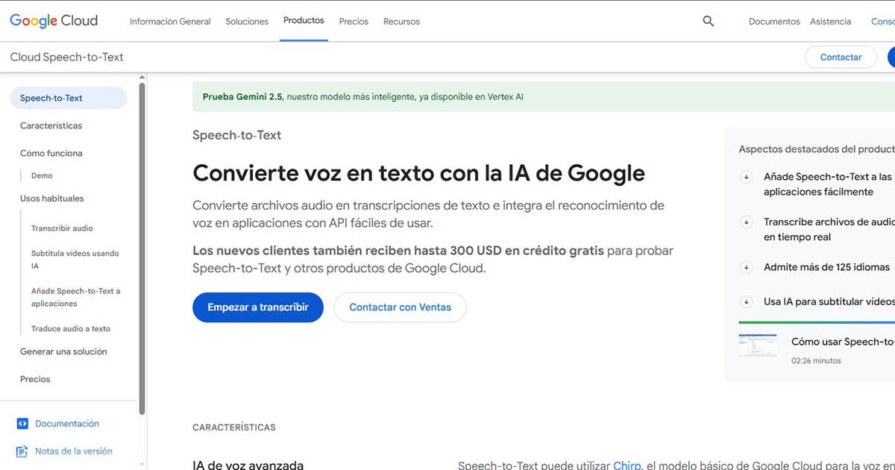This screenshot has height=470, width=895.
Task: Click arrow icon beside Usa IA para subtitular
Action: coord(745,302)
